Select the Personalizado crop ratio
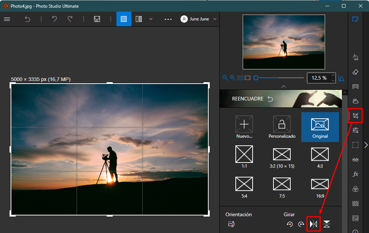 click(x=282, y=127)
